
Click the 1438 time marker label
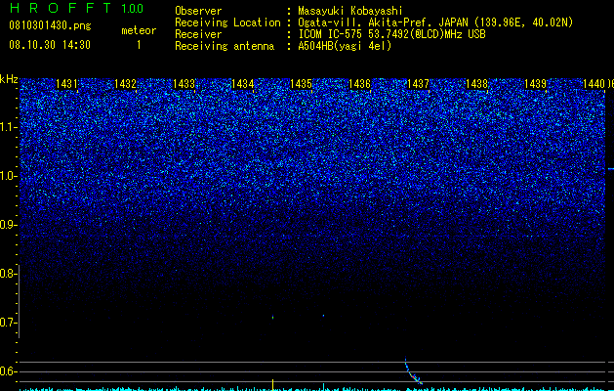(477, 84)
